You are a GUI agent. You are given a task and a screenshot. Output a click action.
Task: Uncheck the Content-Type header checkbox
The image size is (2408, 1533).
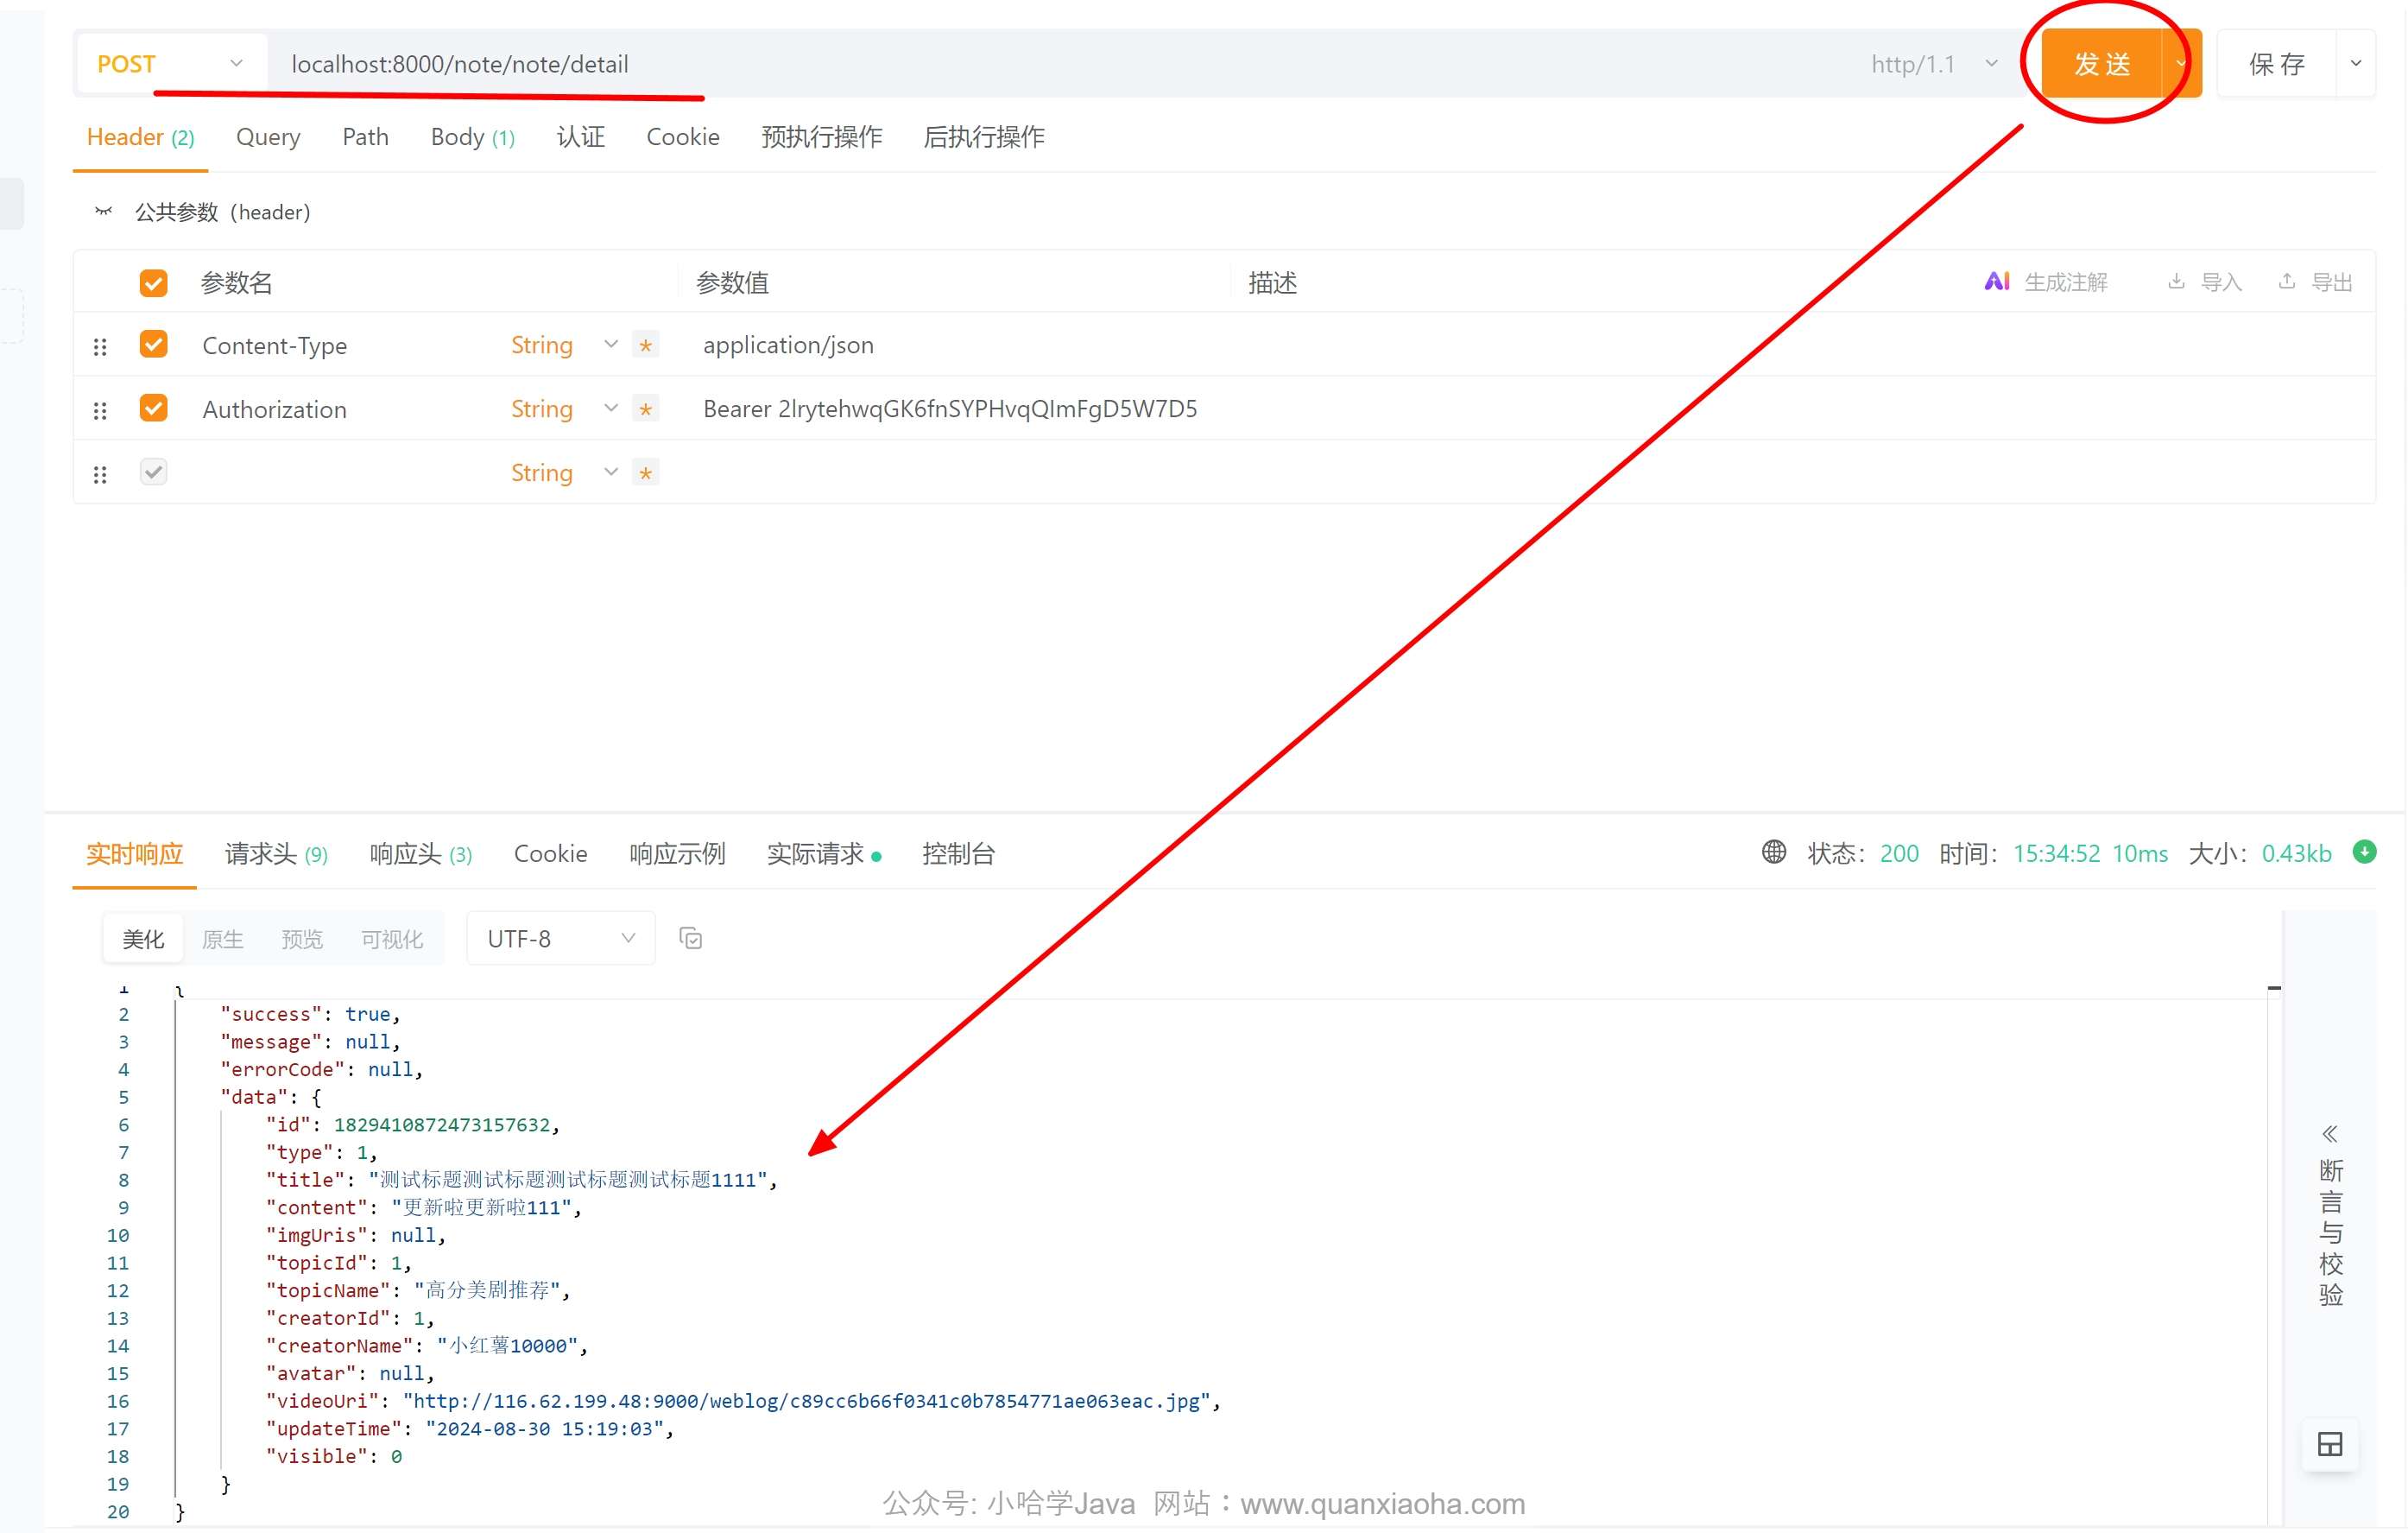[153, 344]
